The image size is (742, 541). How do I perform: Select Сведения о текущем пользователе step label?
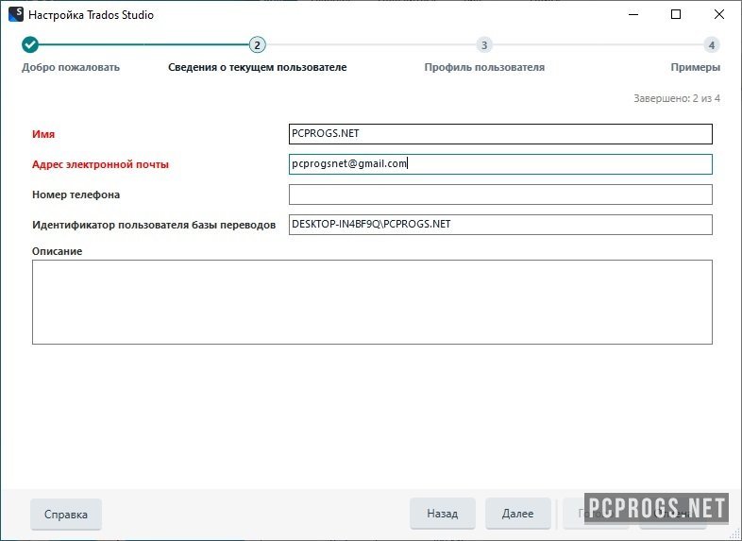coord(257,68)
